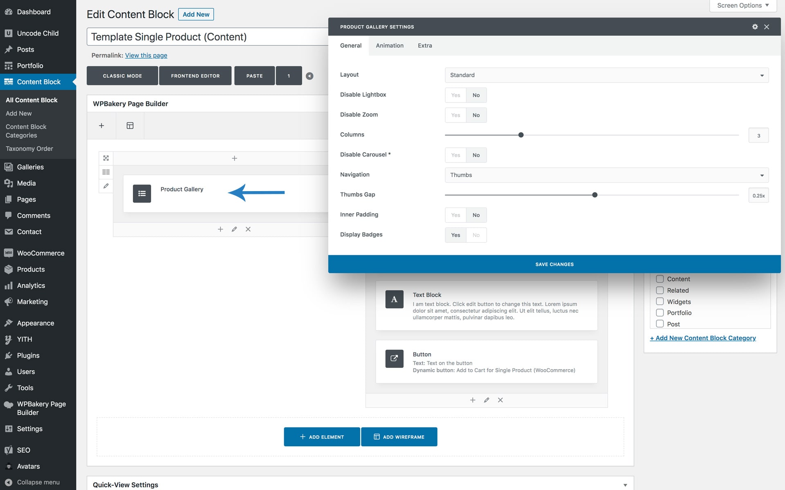Screen dimensions: 785x490
Task: Open the templates icon in WPBakery toolbar
Action: pyautogui.click(x=130, y=126)
